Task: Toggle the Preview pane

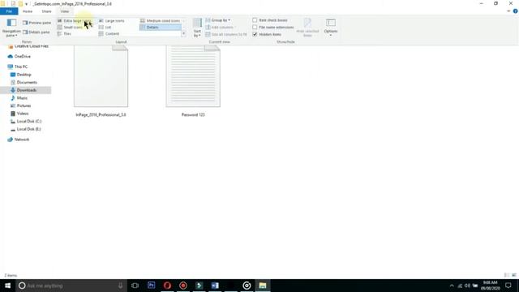Action: tap(36, 23)
